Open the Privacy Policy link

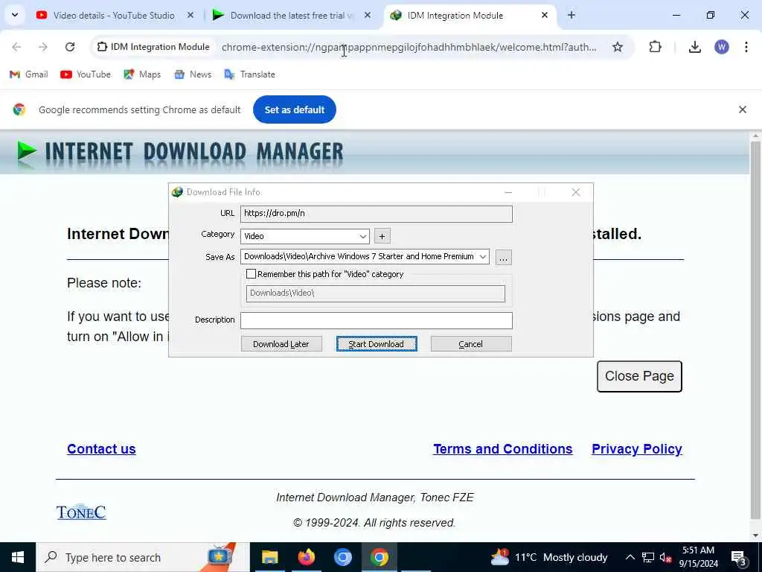coord(637,449)
